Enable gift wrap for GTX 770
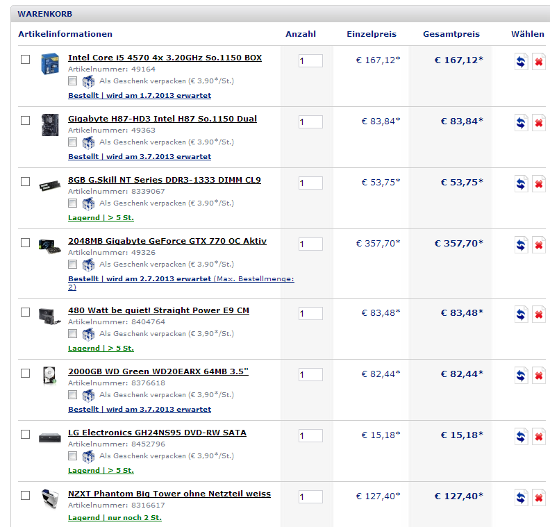Viewport: 550px width, 527px height. point(73,264)
